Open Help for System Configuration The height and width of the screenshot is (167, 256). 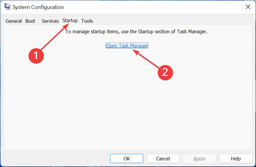236,159
